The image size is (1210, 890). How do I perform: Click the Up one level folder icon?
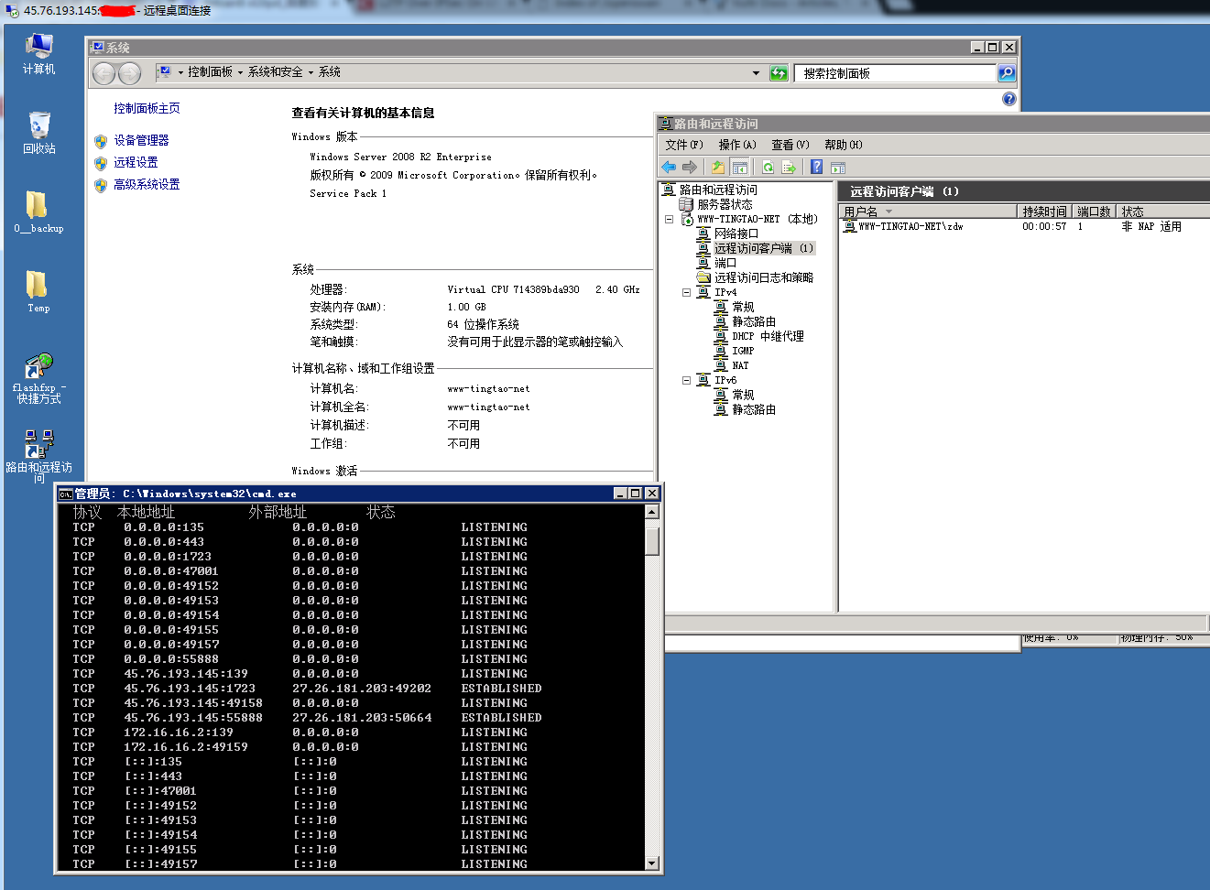pyautogui.click(x=718, y=167)
